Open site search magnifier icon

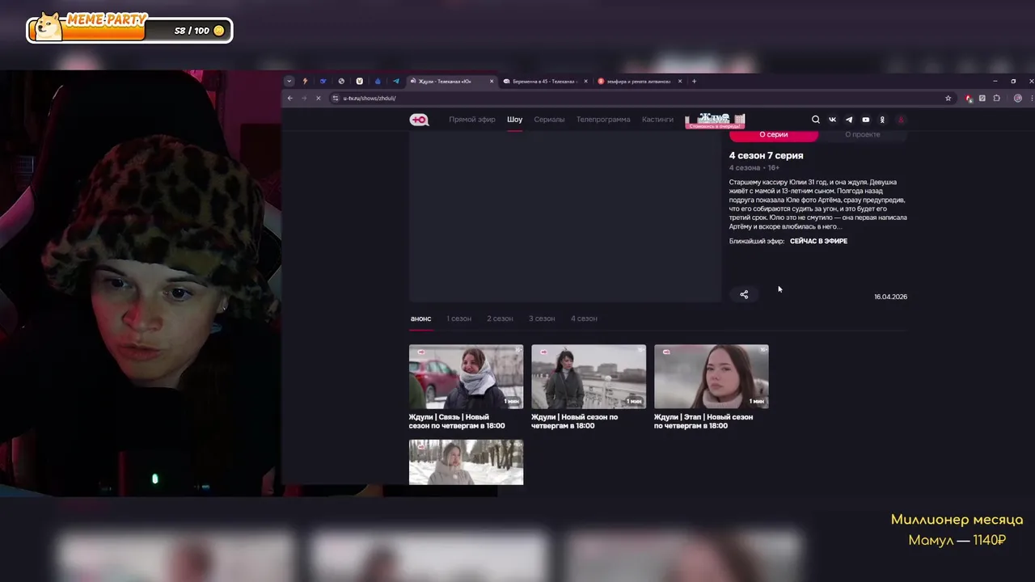point(816,120)
